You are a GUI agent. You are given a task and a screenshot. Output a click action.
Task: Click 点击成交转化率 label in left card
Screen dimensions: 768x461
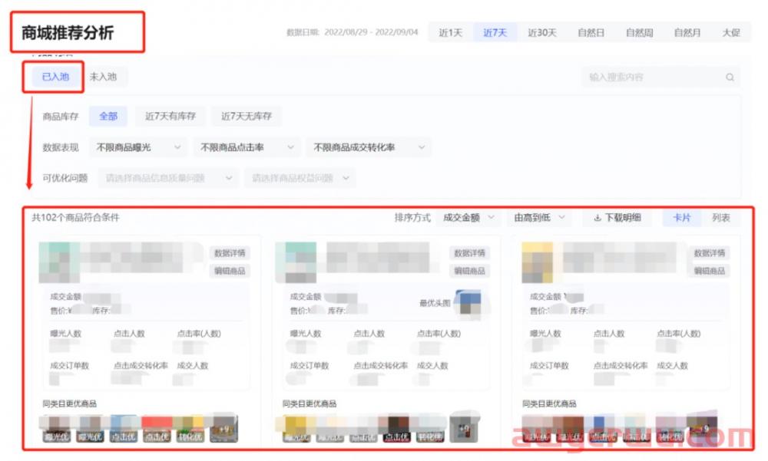pyautogui.click(x=141, y=366)
